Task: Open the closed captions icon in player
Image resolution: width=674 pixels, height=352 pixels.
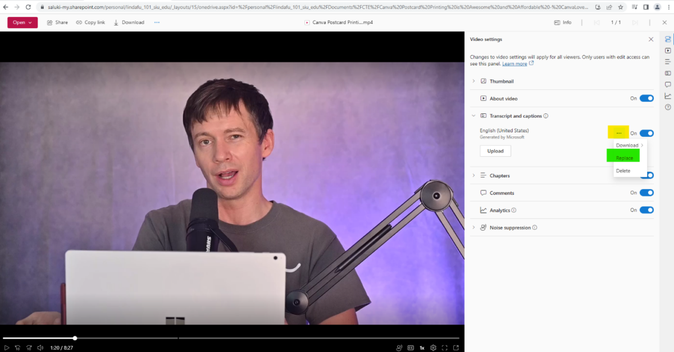Action: point(411,348)
